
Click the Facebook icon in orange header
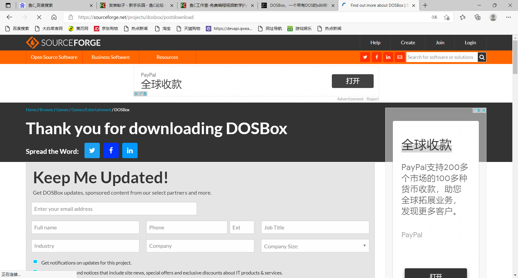377,57
